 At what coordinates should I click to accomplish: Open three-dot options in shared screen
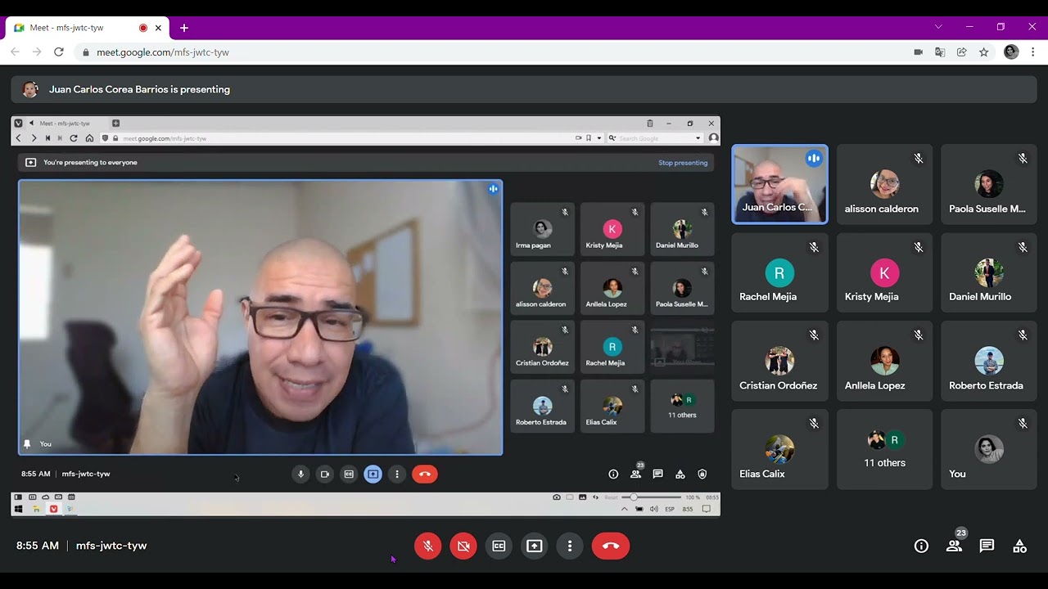point(397,474)
